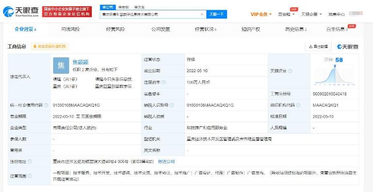Click the 天眼一下 search button
This screenshot has height=196, width=373.
pyautogui.click(x=217, y=14)
